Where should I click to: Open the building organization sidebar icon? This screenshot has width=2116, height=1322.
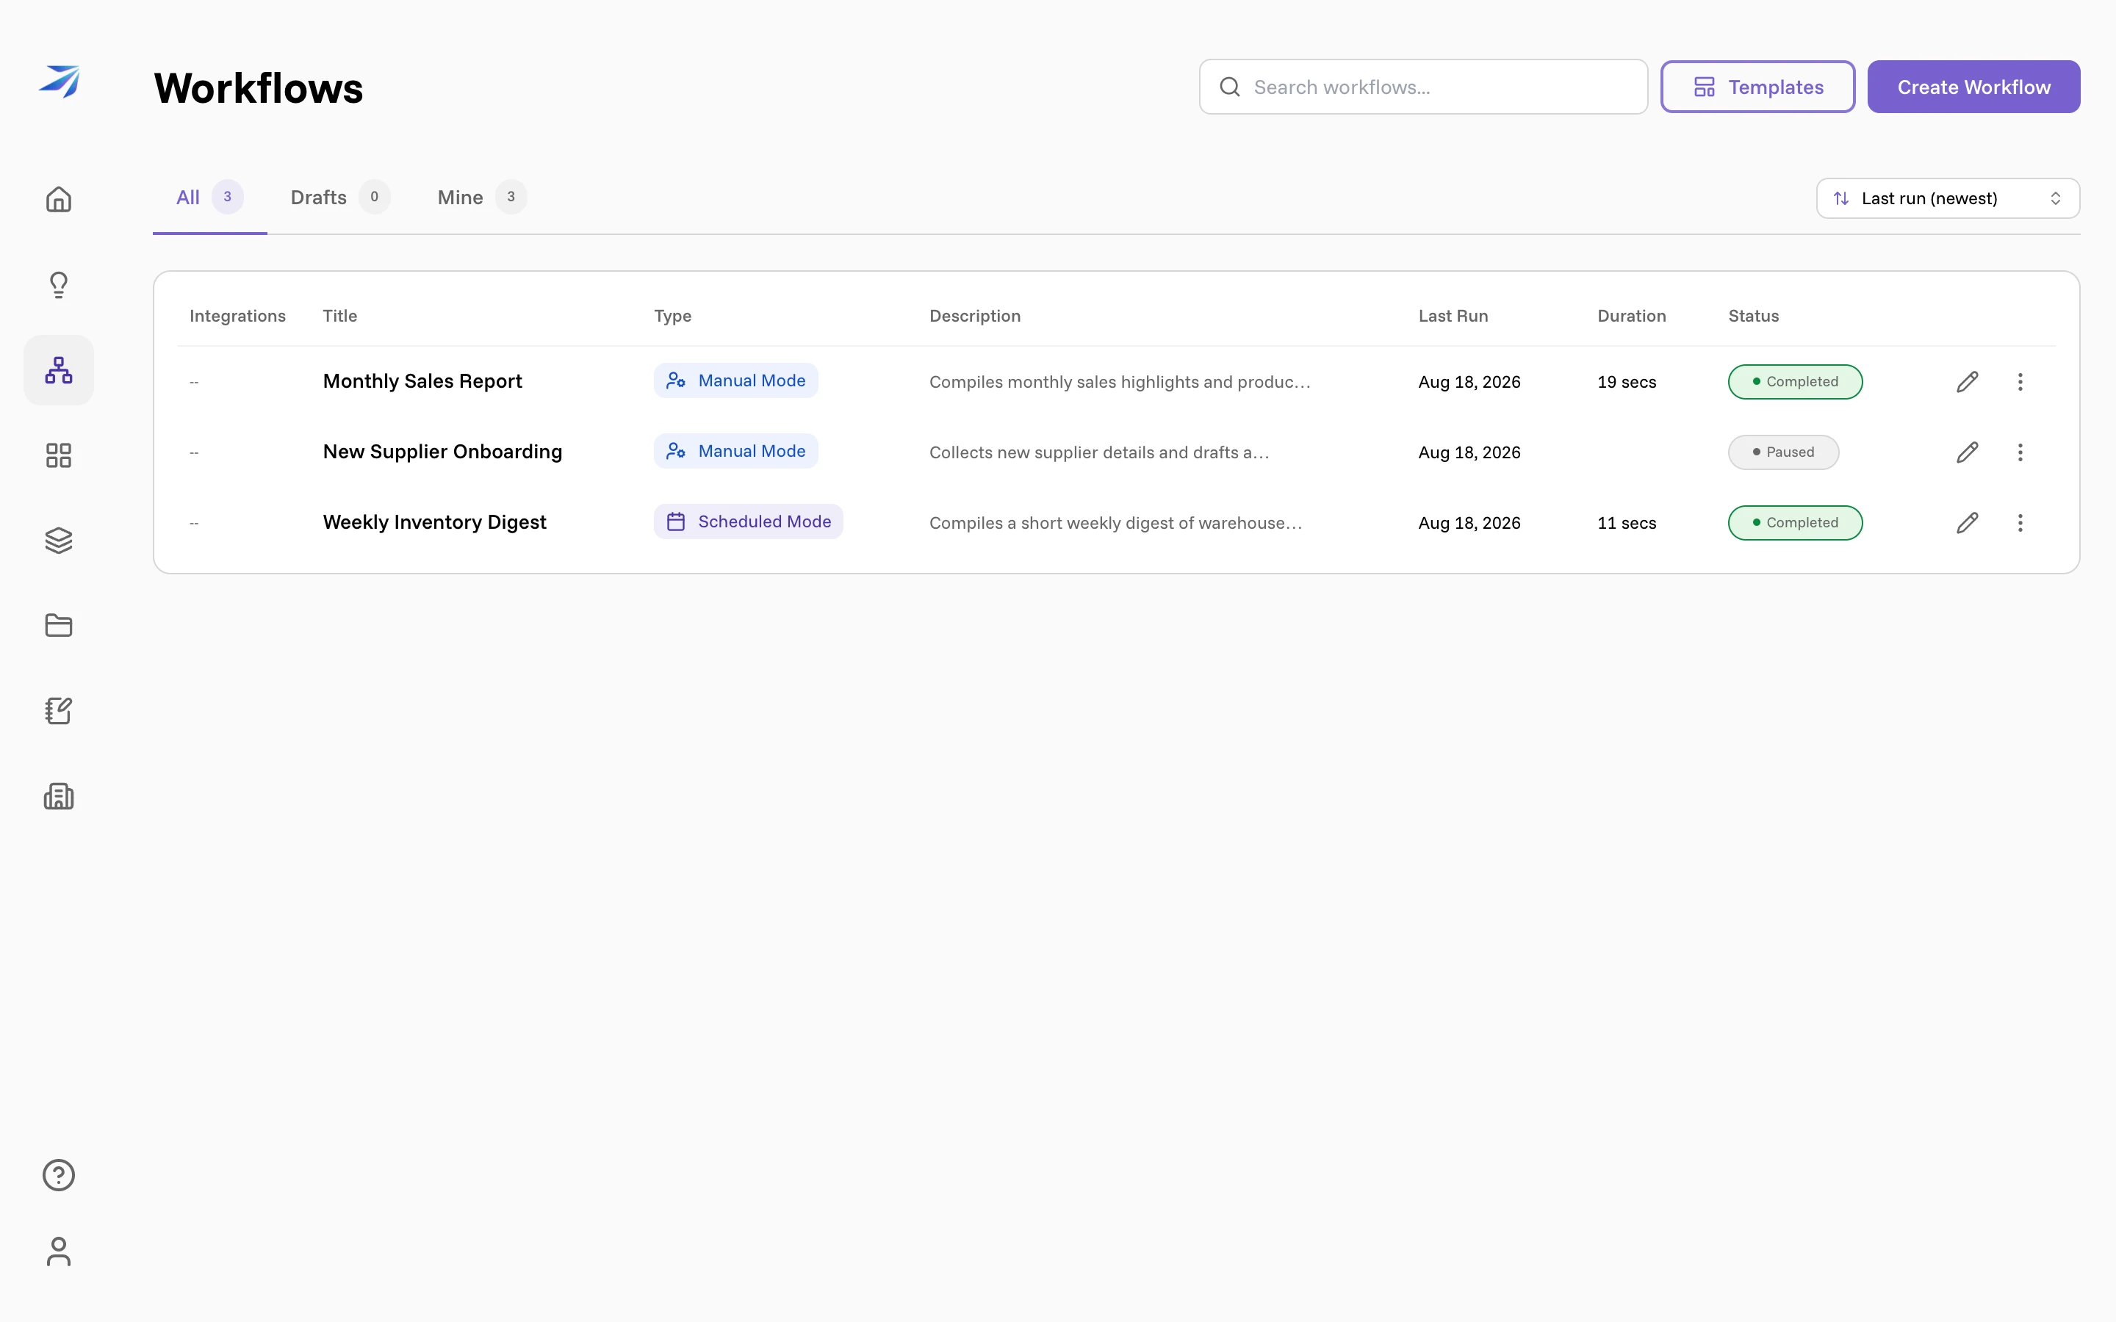[x=59, y=797]
